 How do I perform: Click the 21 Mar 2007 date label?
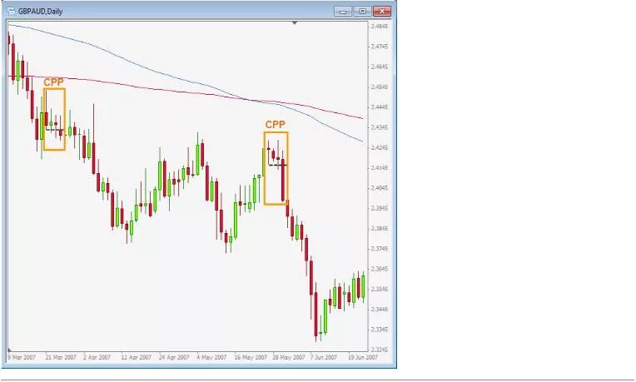pos(61,357)
